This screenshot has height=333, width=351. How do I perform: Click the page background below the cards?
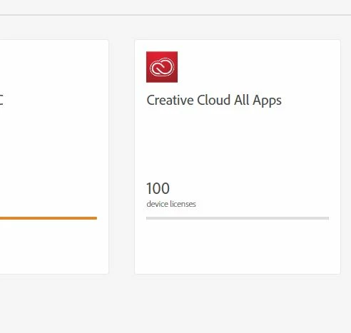(x=175, y=304)
